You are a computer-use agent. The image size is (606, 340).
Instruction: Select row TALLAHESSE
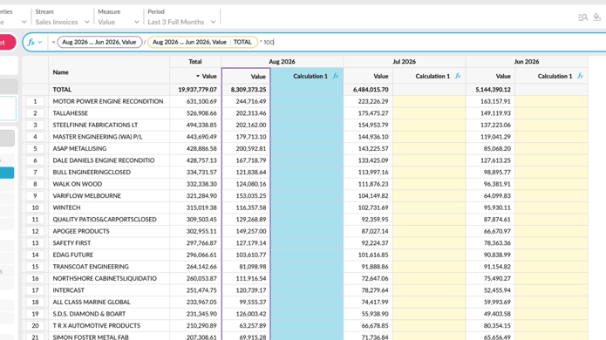coord(71,113)
